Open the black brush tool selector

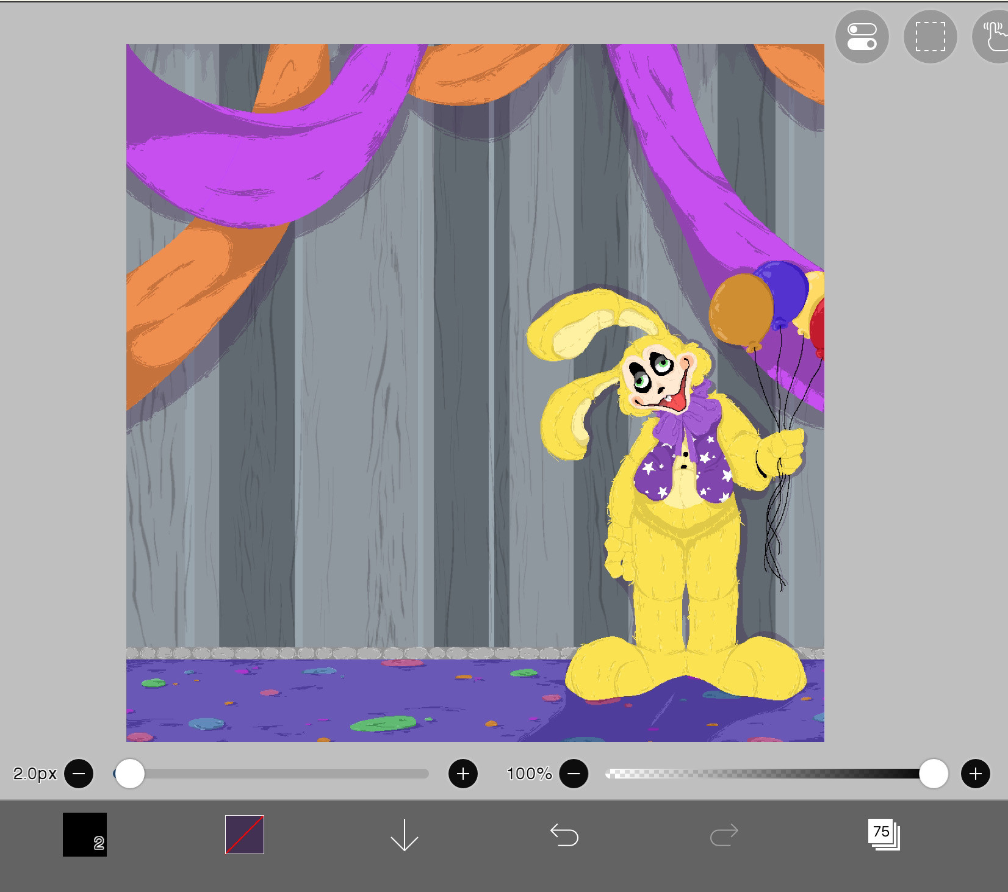point(85,834)
